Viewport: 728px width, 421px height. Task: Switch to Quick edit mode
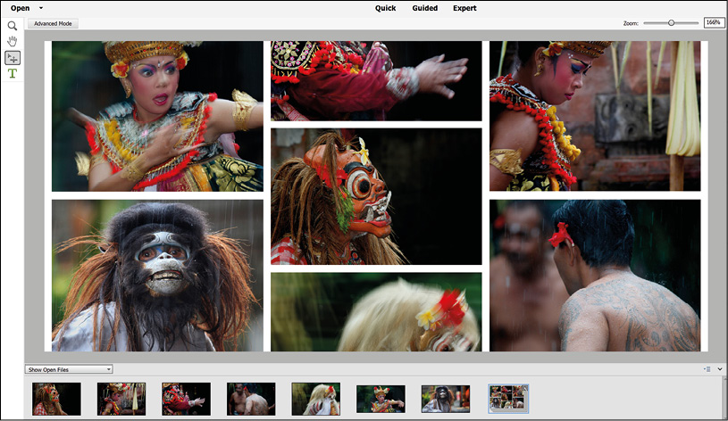click(x=385, y=8)
